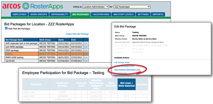Edit the zuni 6040 package
Screen dimensions: 213x104
click(86, 47)
